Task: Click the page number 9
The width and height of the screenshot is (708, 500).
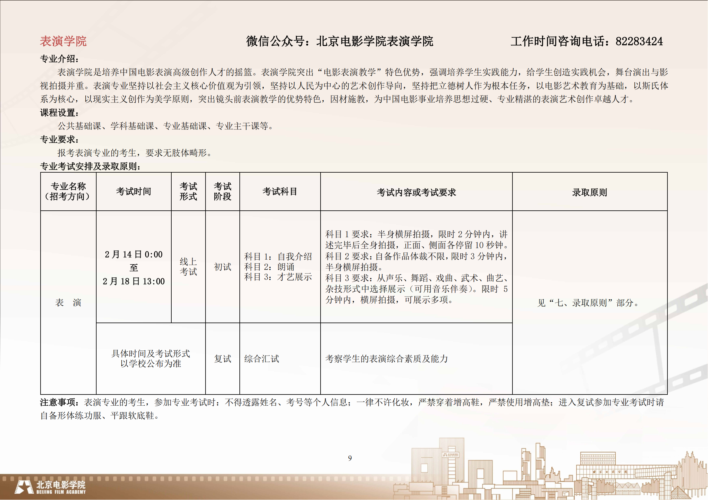Action: click(x=350, y=458)
